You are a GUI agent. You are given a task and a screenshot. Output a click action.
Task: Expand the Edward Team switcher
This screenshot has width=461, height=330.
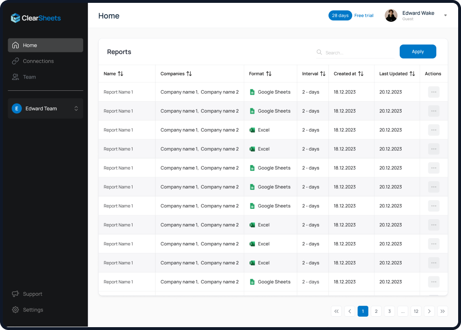pyautogui.click(x=45, y=108)
